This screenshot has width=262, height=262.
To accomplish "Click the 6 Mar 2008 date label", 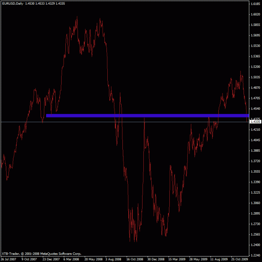I will point(71,259).
